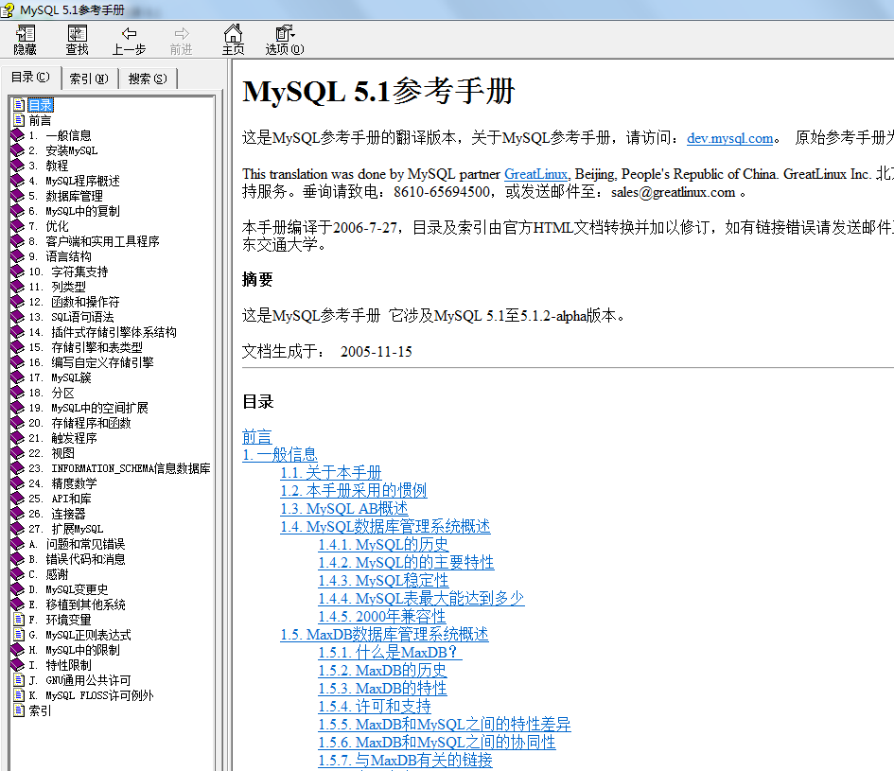Switch to the 索引 (Index) tab
This screenshot has height=771, width=894.
(89, 79)
